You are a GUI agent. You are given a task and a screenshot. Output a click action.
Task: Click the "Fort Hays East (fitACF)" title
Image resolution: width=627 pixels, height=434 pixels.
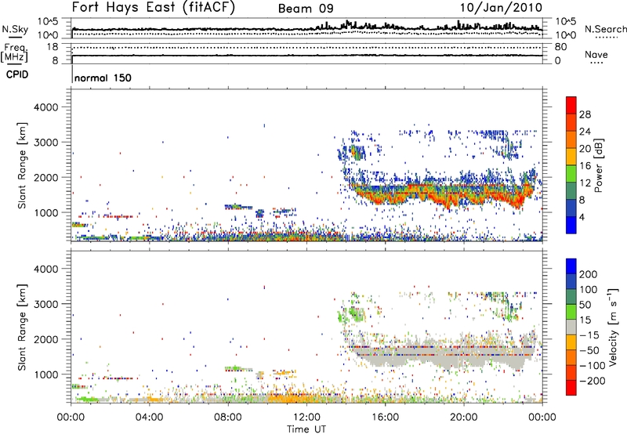point(154,7)
